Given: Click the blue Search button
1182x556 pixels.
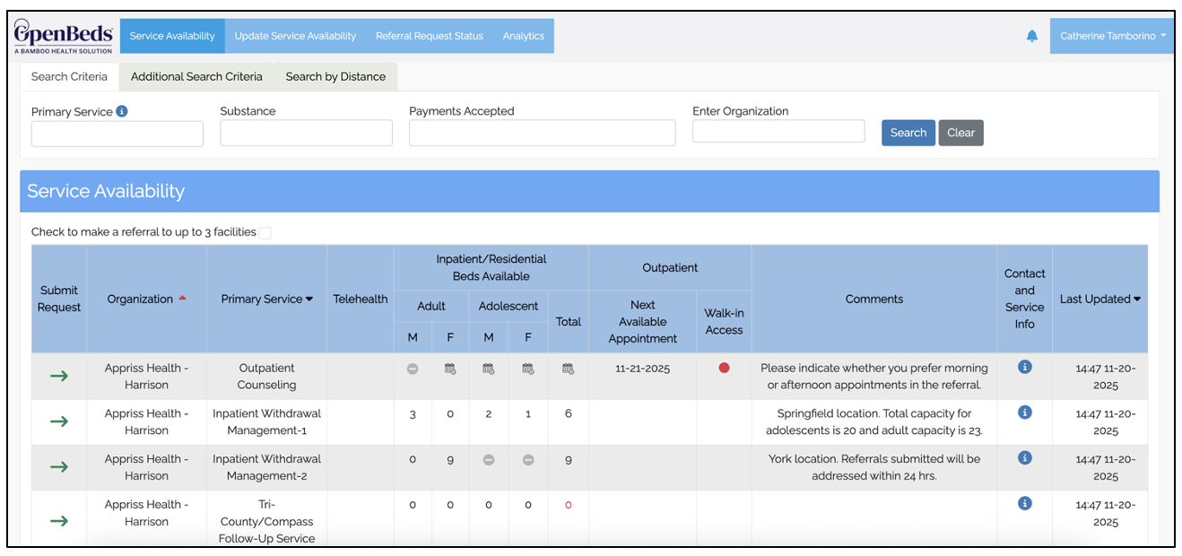Looking at the screenshot, I should 908,133.
